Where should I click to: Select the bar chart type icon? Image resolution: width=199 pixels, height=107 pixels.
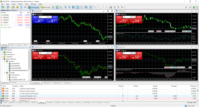pos(53,7)
